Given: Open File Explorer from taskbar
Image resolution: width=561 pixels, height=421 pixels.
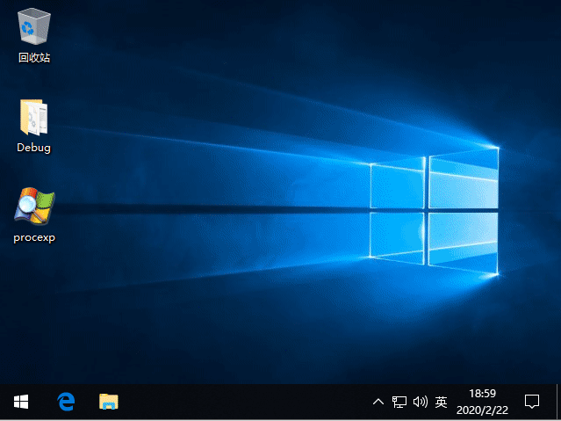Looking at the screenshot, I should (x=108, y=402).
